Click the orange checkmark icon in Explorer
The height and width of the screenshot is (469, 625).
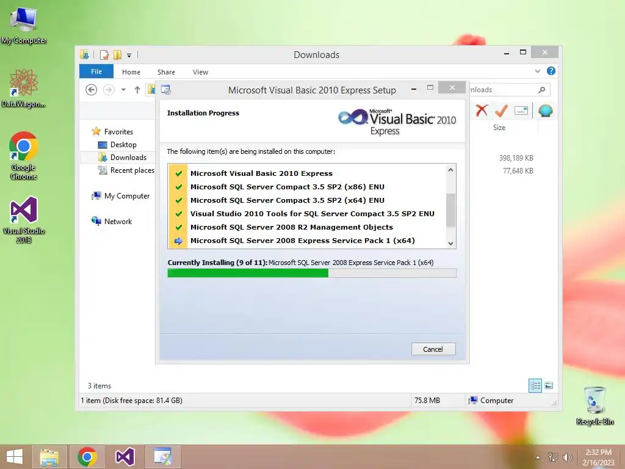pos(501,111)
